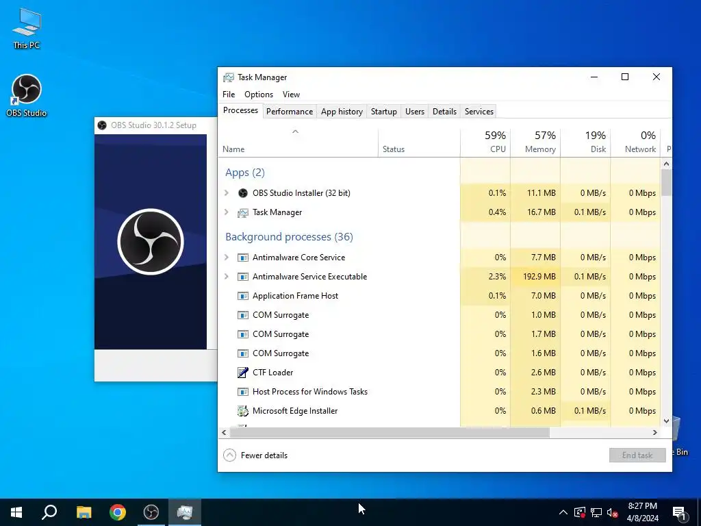Select the COM Surrogate row at 1.6 MB

coord(439,353)
